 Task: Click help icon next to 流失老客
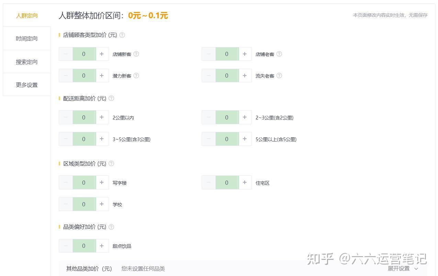(x=279, y=76)
